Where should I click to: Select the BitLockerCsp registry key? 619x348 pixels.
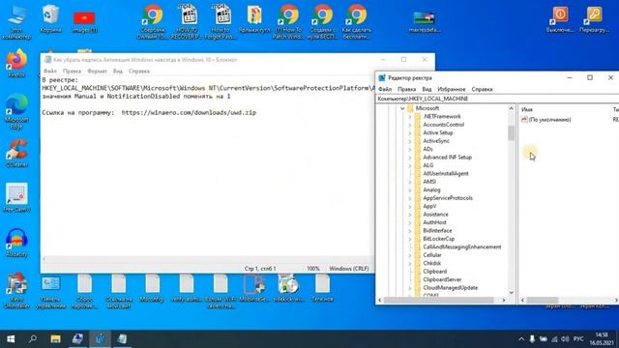coord(438,239)
